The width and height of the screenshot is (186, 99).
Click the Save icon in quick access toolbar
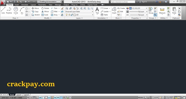pyautogui.click(x=14, y=2)
